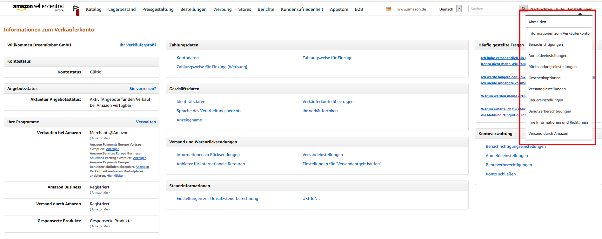The height and width of the screenshot is (239, 602).
Task: Open Anbieter für internationale Retouren link
Action: coord(211,164)
